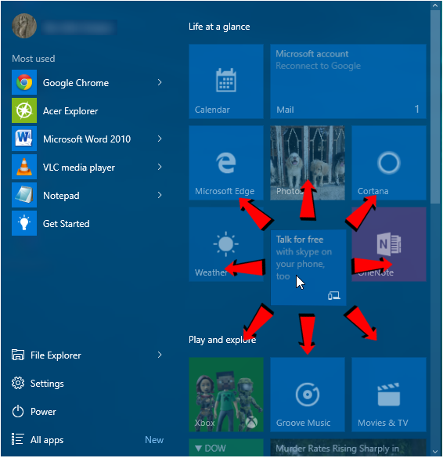Open Settings gear icon

tap(18, 383)
